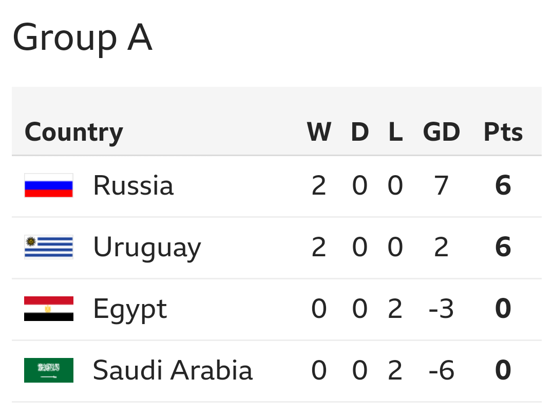Click the D column header
The height and width of the screenshot is (416, 553).
[360, 132]
